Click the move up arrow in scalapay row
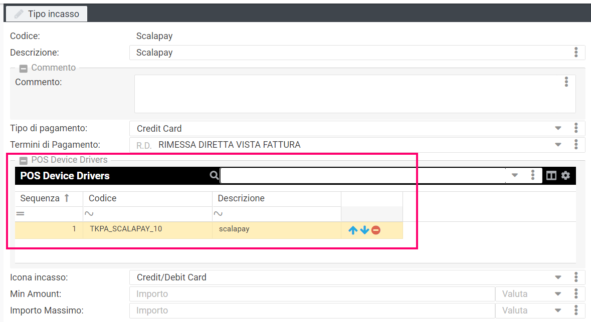 pyautogui.click(x=352, y=230)
